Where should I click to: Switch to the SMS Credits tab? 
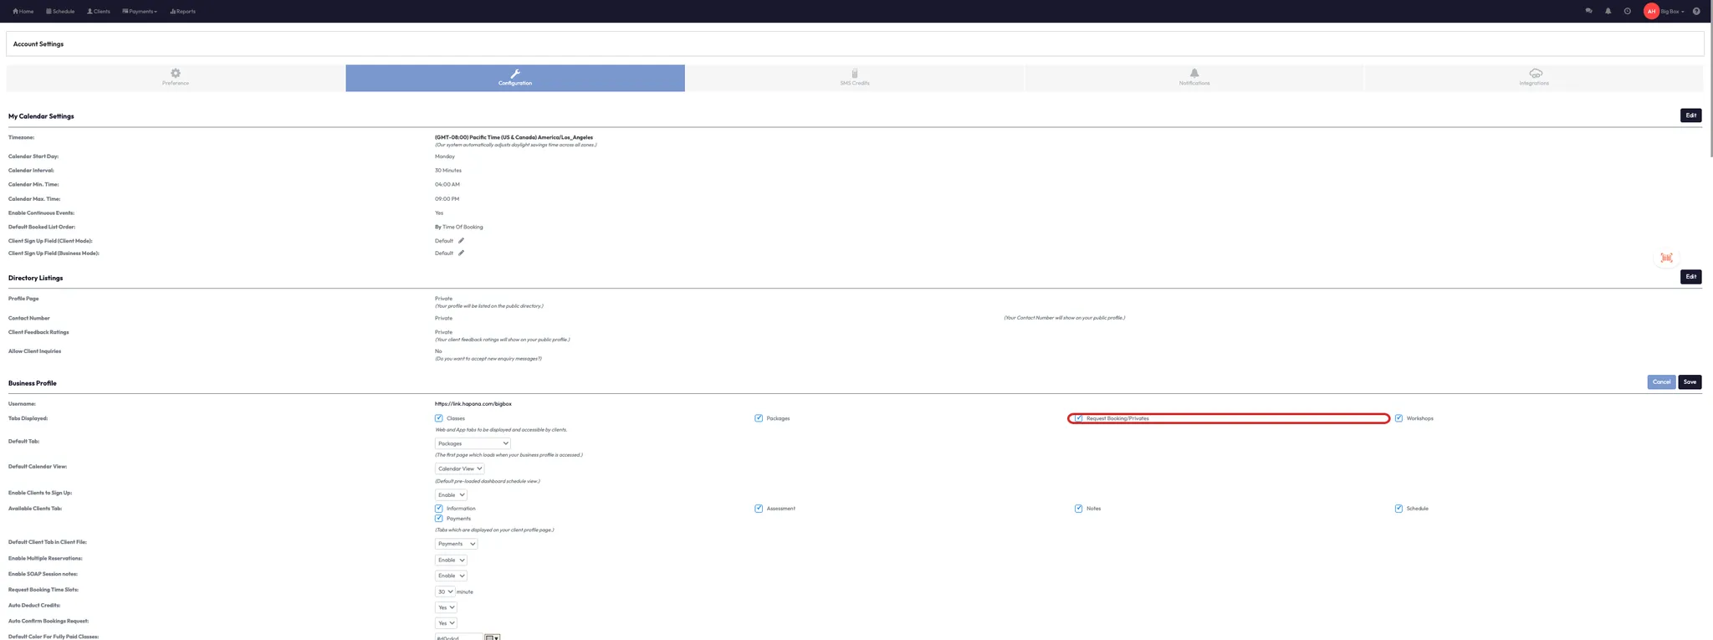click(x=854, y=78)
